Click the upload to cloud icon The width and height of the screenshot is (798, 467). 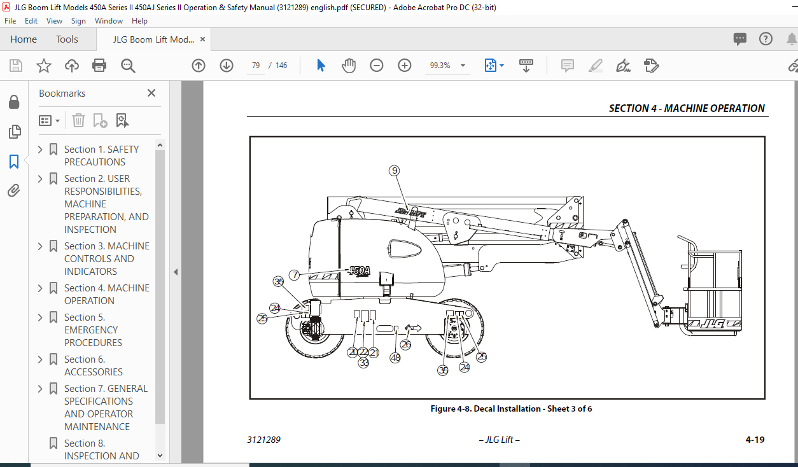click(x=72, y=66)
